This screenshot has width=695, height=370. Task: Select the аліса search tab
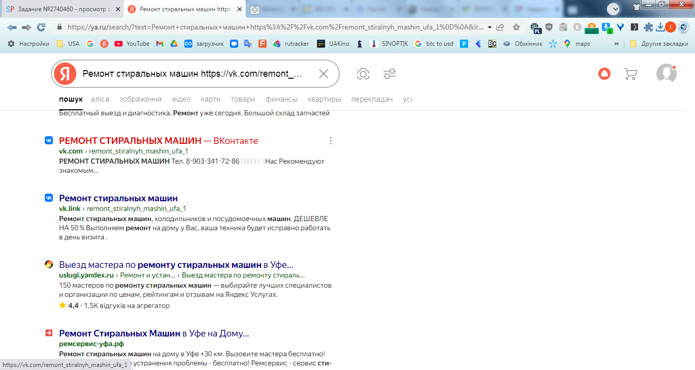point(100,99)
